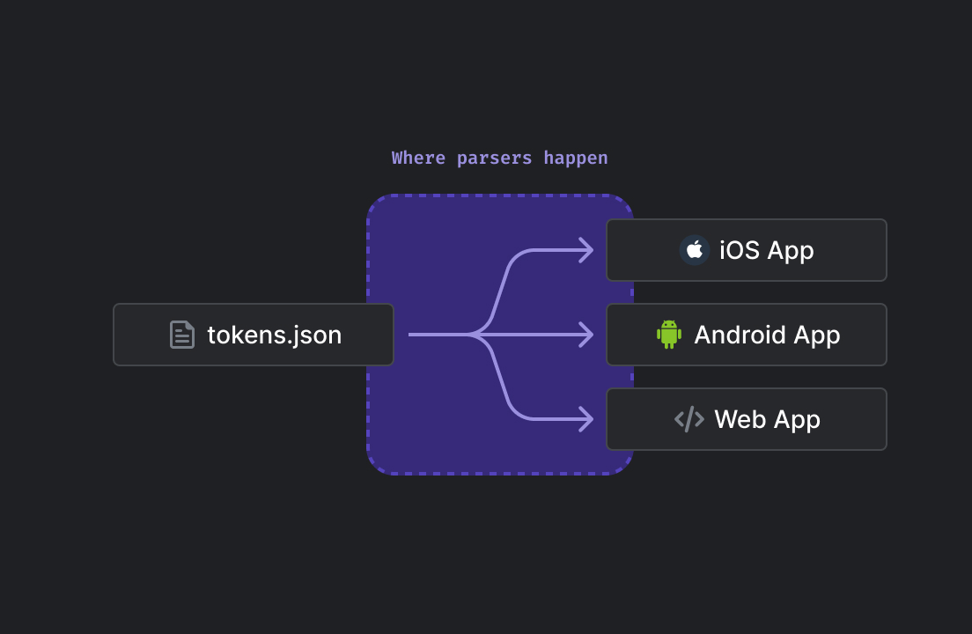Click the green Android robot icon

click(x=669, y=335)
